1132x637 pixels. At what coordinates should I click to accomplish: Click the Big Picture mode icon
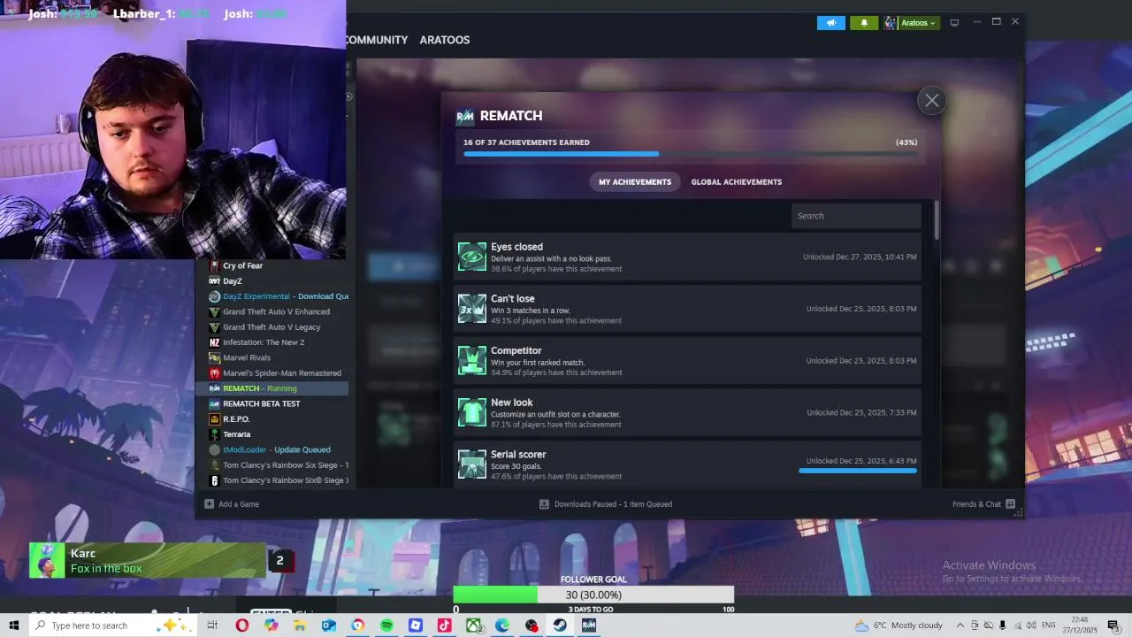click(x=954, y=23)
